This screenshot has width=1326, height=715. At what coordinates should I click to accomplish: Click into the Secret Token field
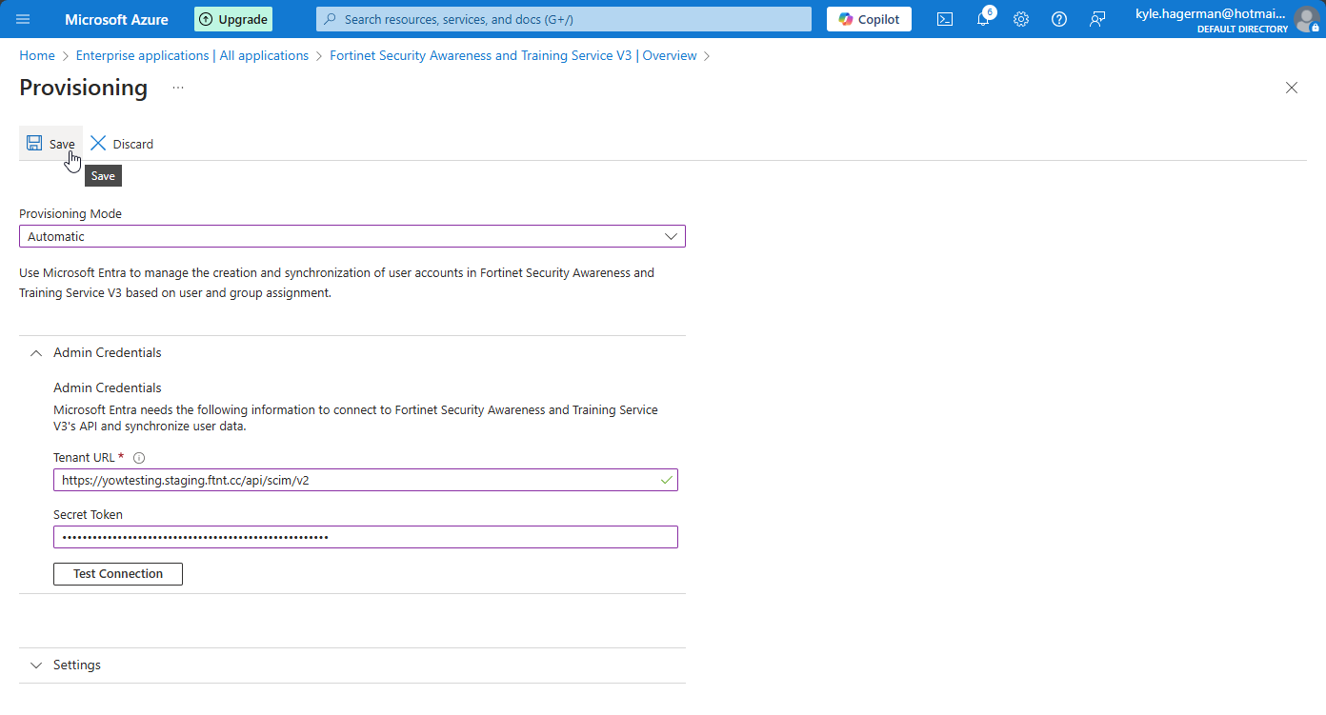tap(366, 537)
